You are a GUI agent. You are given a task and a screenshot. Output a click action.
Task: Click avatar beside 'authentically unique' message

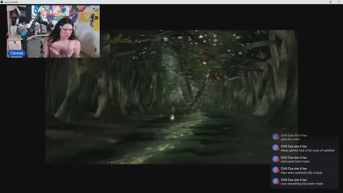click(276, 170)
